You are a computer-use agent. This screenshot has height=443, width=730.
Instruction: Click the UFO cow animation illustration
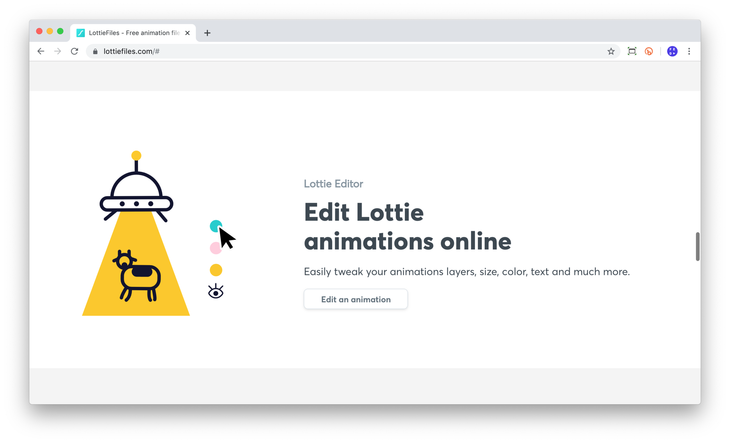pos(136,233)
